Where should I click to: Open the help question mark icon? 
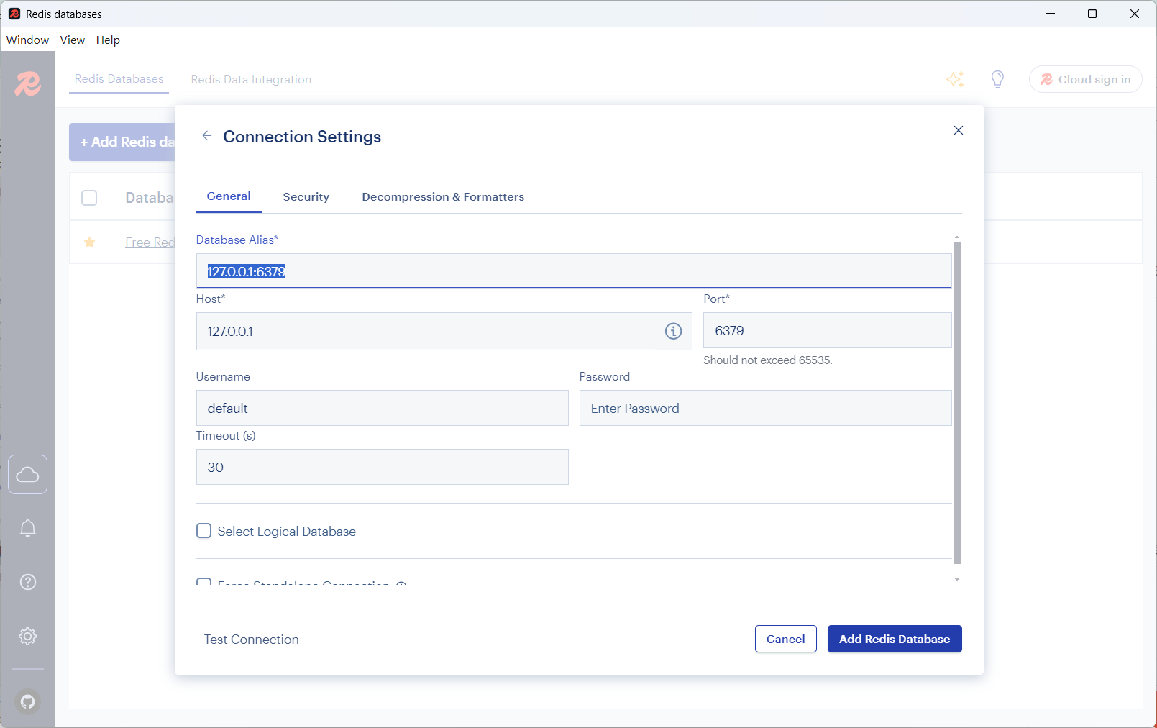pos(28,582)
